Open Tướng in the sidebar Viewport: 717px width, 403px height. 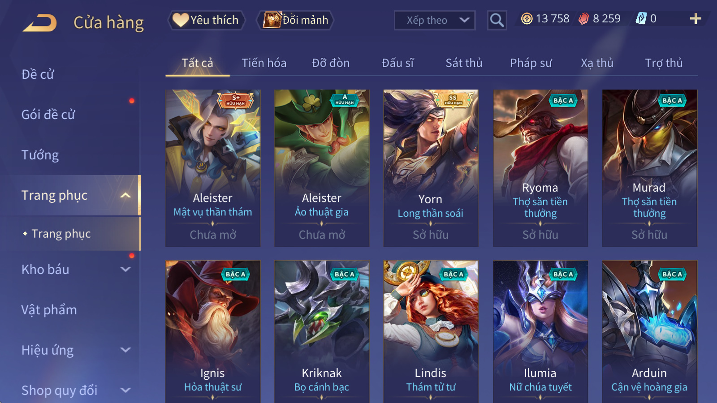tap(40, 155)
